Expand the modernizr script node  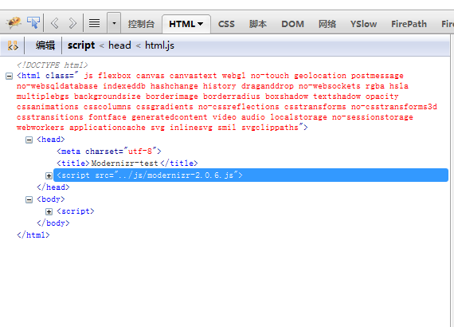click(x=49, y=176)
